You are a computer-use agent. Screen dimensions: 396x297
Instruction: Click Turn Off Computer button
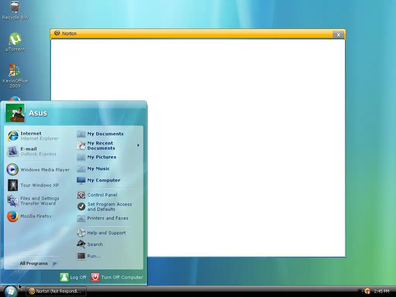[117, 277]
